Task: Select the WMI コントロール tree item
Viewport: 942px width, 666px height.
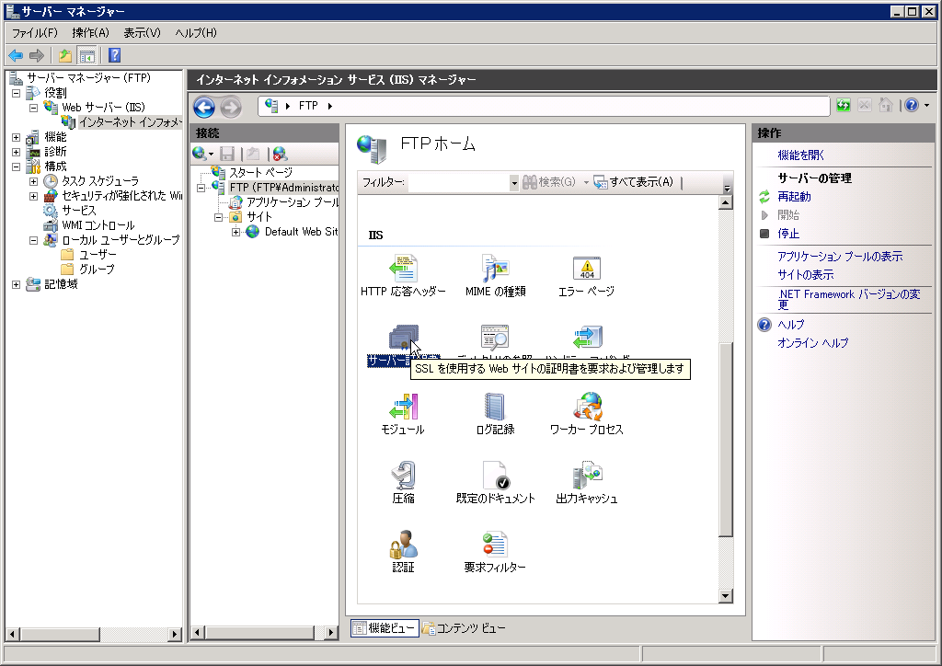Action: pos(98,225)
